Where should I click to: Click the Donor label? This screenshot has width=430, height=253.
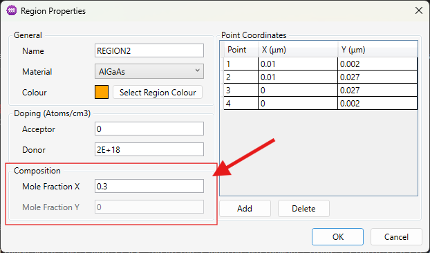pos(34,150)
